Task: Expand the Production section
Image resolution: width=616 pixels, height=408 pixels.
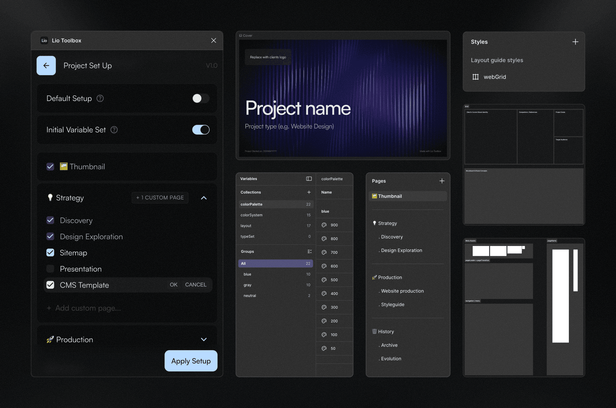Action: [x=204, y=339]
